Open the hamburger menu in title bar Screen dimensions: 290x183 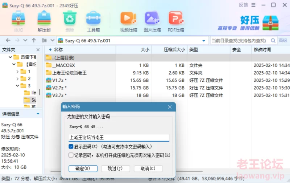253,5
